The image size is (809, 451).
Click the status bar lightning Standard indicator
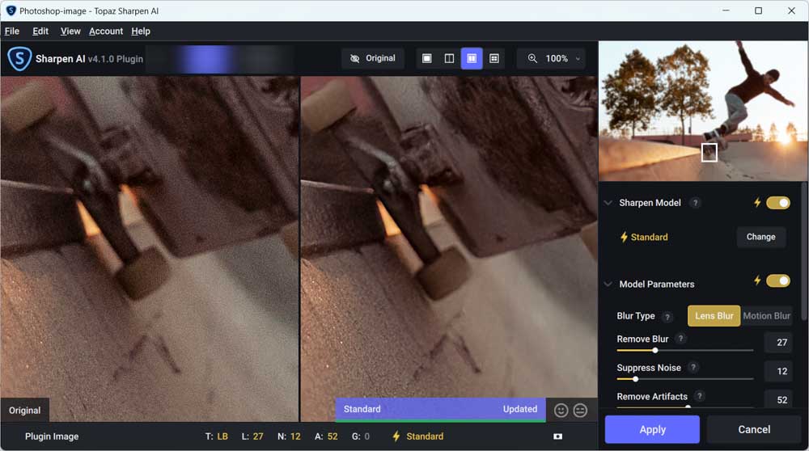click(418, 436)
